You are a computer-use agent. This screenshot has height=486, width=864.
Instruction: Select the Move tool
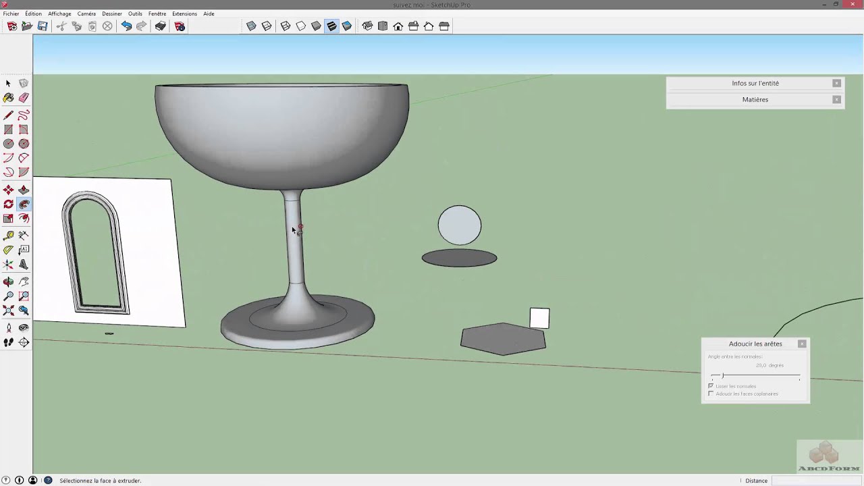8,190
